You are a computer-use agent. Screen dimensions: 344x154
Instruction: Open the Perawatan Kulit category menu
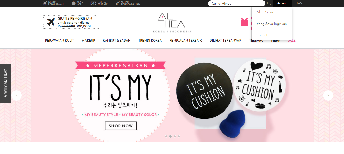tap(60, 40)
